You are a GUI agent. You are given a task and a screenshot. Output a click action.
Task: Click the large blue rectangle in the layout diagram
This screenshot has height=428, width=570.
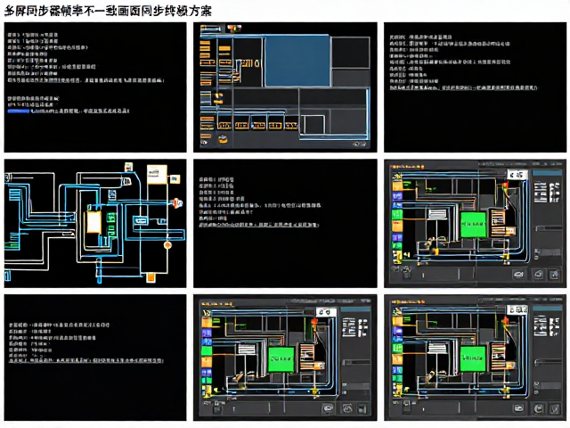[x=297, y=62]
